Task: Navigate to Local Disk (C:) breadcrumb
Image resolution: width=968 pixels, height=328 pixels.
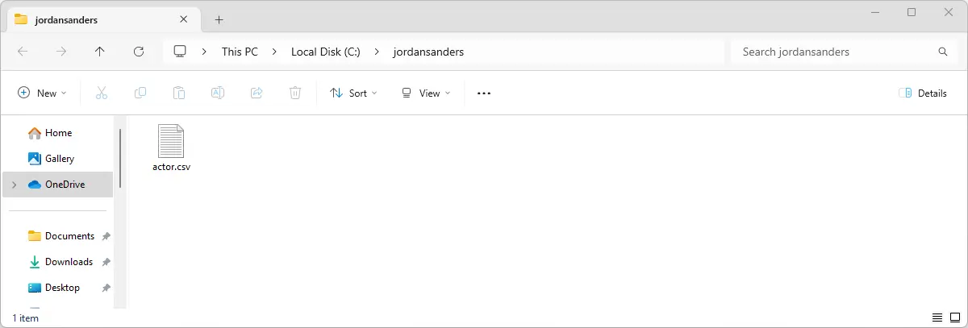Action: [x=325, y=52]
